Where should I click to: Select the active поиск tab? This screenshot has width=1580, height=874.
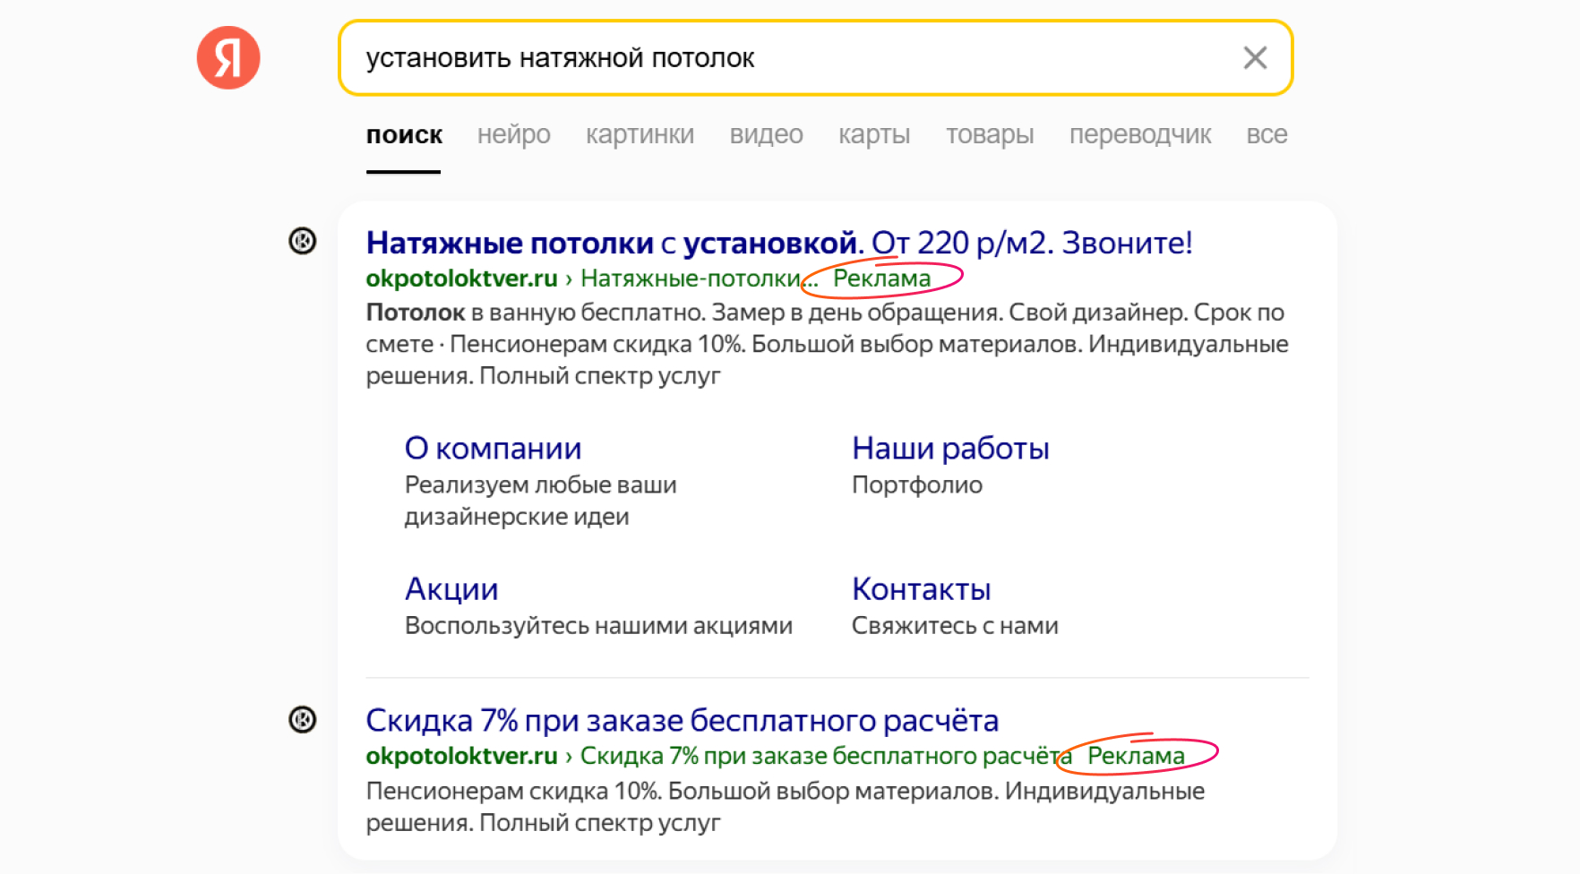[404, 134]
